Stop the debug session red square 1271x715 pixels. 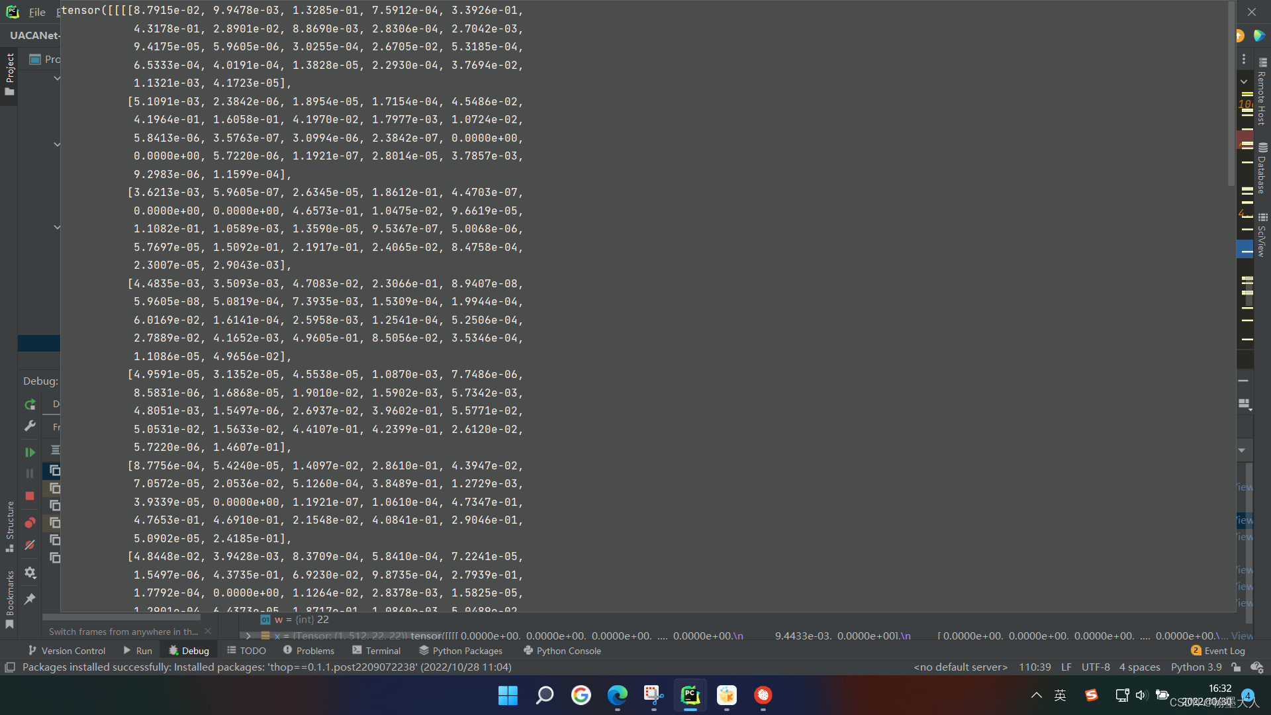[x=30, y=496]
